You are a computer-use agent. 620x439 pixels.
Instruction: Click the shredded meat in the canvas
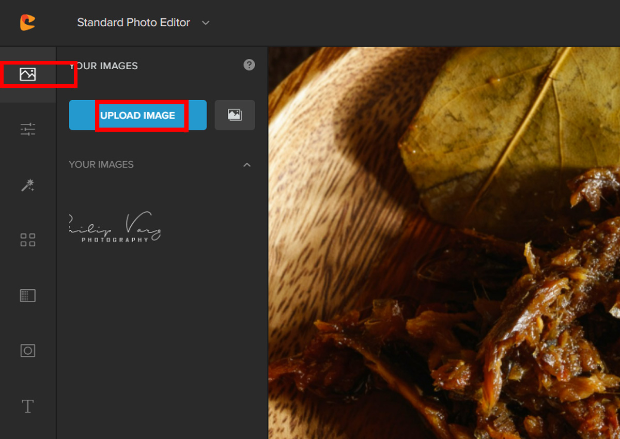[517, 336]
